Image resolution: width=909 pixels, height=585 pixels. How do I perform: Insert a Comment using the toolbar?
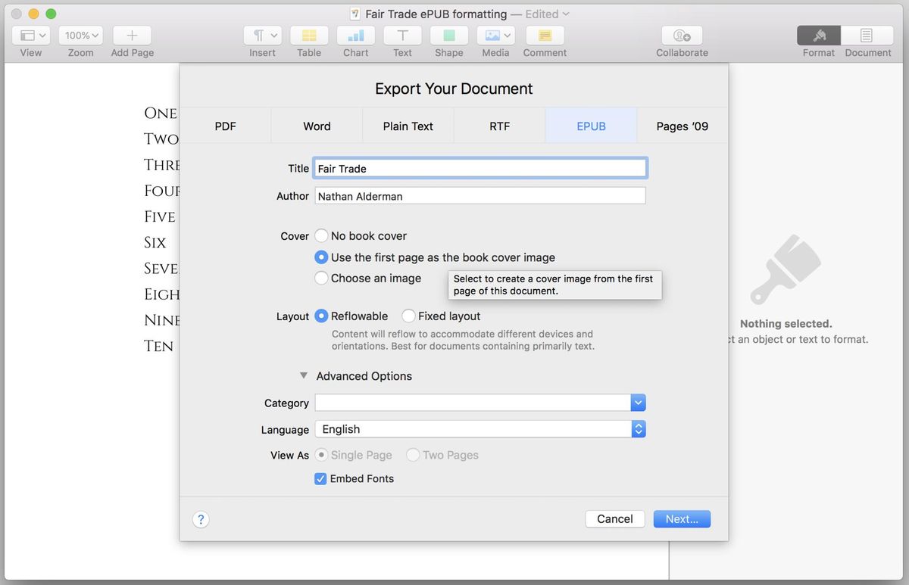pos(544,35)
